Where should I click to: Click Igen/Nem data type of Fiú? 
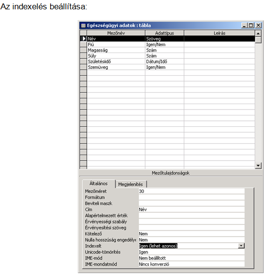pos(165,44)
